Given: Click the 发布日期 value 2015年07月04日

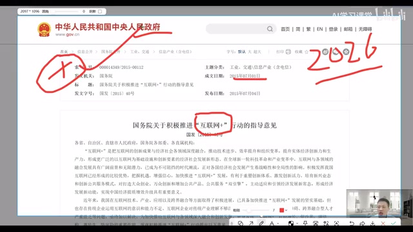Looking at the screenshot, I should tap(245, 93).
